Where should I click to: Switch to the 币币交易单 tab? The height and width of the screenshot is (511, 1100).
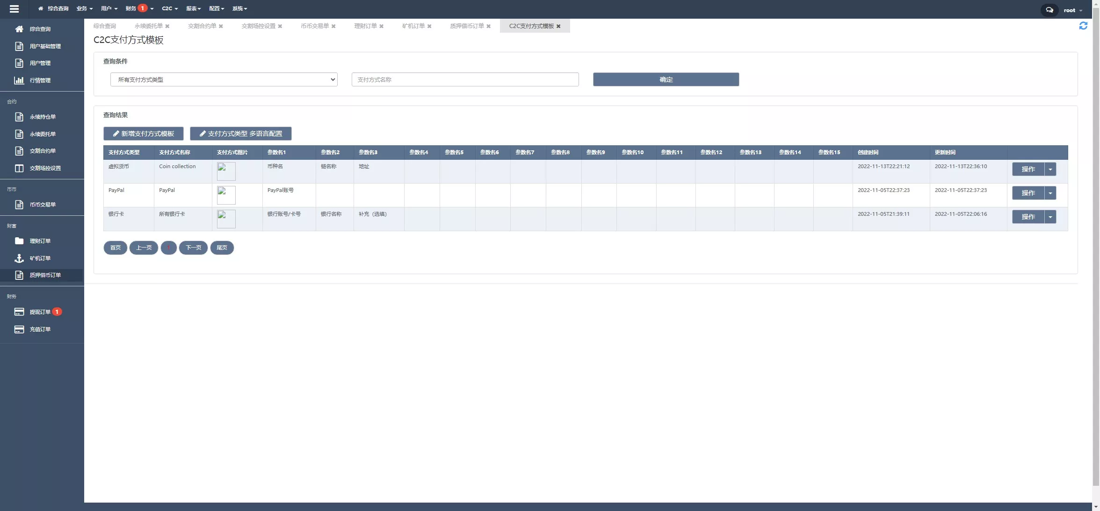[x=314, y=26]
